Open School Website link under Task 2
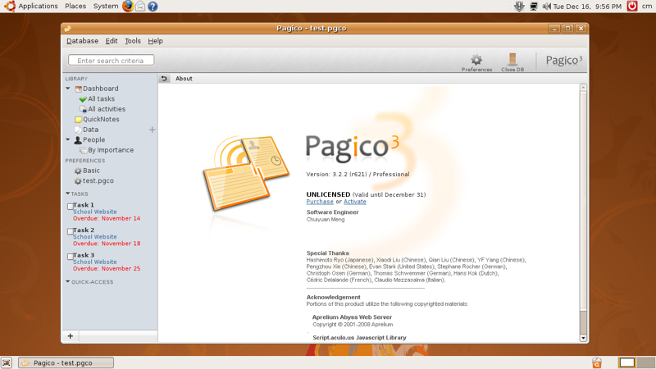The image size is (656, 369). (95, 237)
